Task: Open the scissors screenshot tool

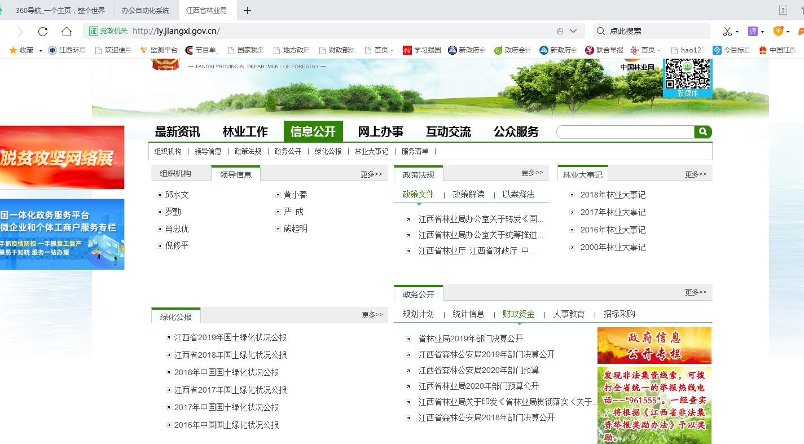Action: click(727, 32)
